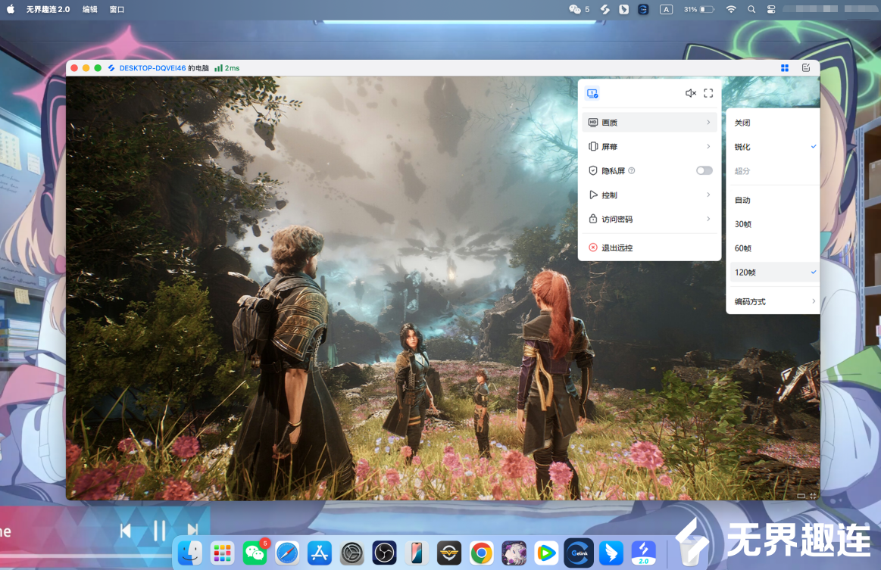The width and height of the screenshot is (881, 570).
Task: Skip to previous track in music widget
Action: (126, 530)
